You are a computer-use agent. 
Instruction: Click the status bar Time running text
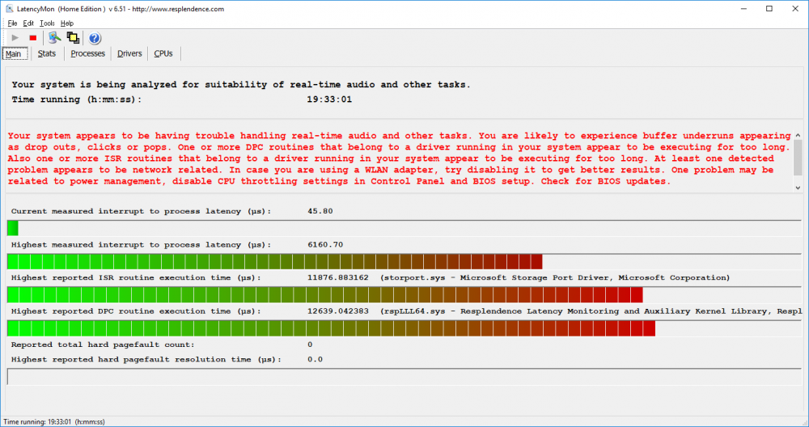pos(54,422)
